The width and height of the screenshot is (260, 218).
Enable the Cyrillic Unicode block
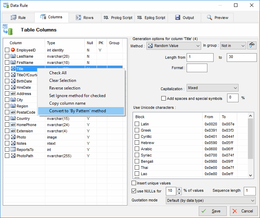click(x=137, y=136)
